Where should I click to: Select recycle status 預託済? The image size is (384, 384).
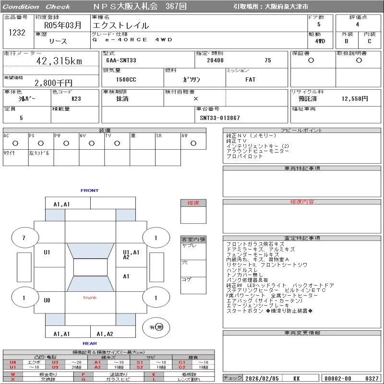(308, 99)
